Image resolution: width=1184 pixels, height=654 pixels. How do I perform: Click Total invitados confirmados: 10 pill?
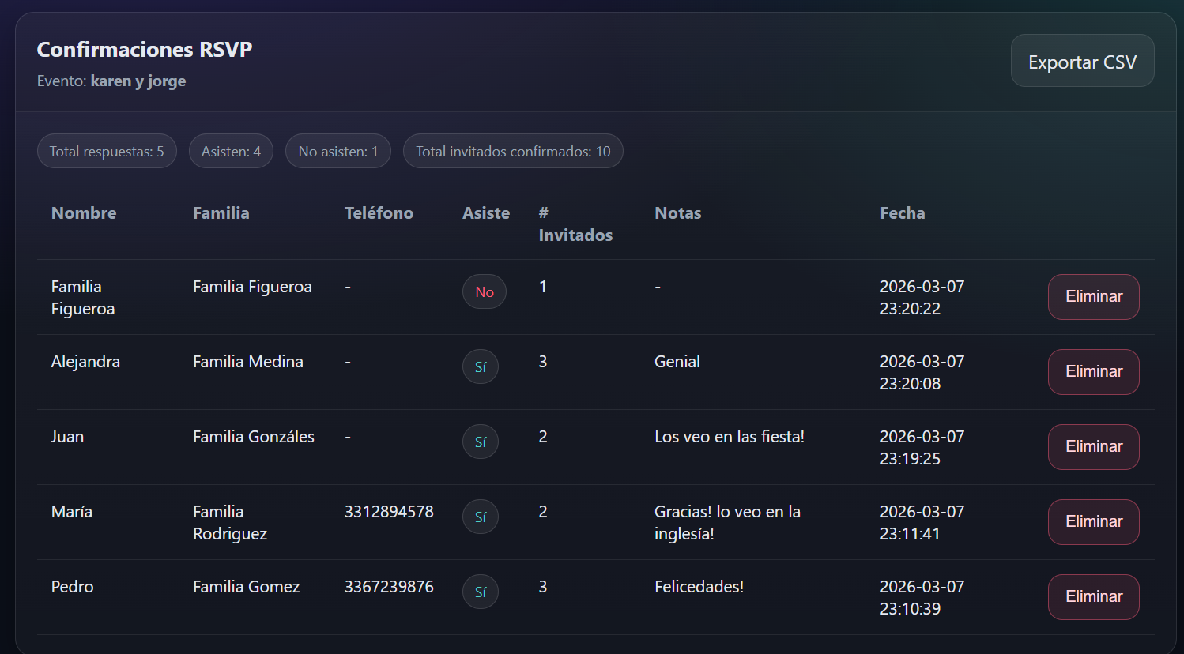(513, 152)
